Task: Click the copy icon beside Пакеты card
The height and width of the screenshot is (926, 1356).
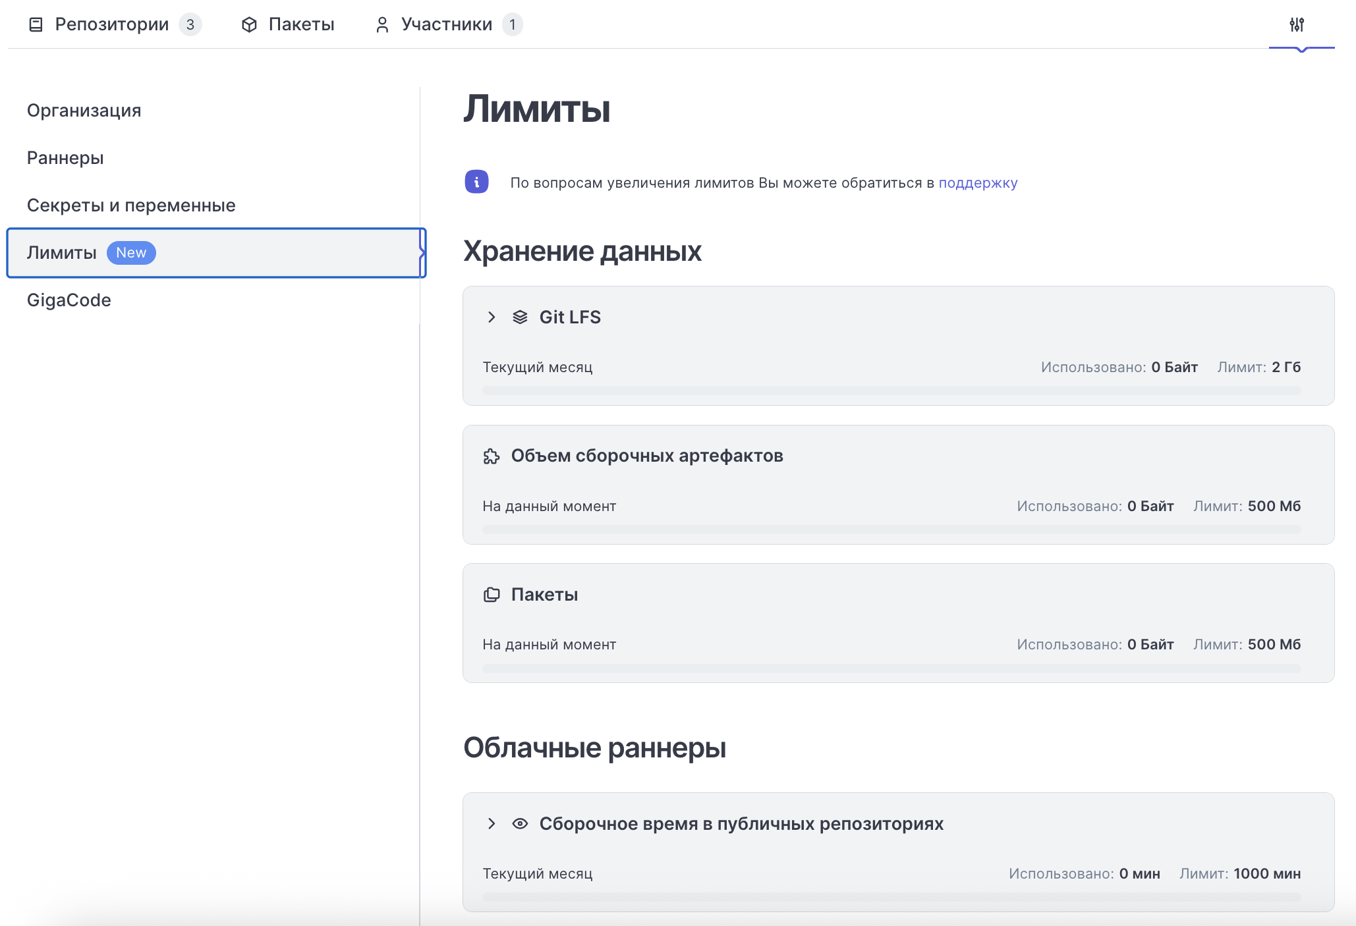Action: pyautogui.click(x=492, y=595)
